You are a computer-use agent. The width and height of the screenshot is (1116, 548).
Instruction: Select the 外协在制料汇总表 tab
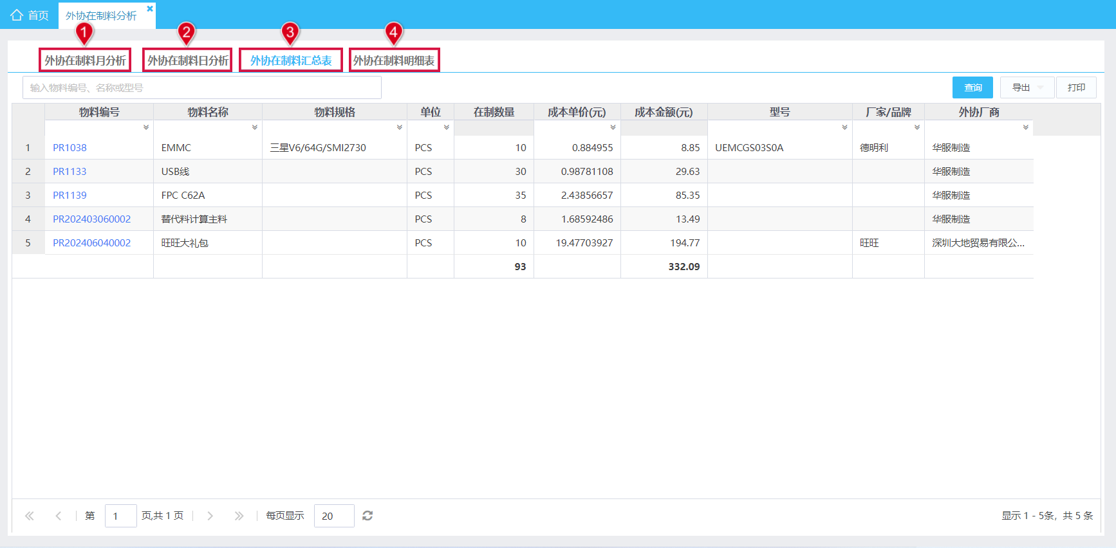[x=291, y=60]
